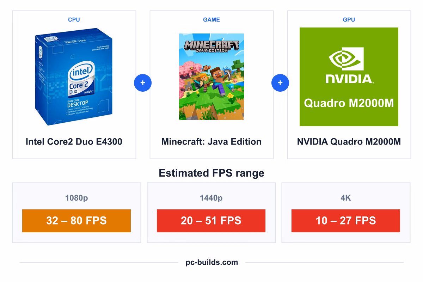Click the orange 32 – 80 FPS bar
This screenshot has width=423, height=282.
coord(76,221)
